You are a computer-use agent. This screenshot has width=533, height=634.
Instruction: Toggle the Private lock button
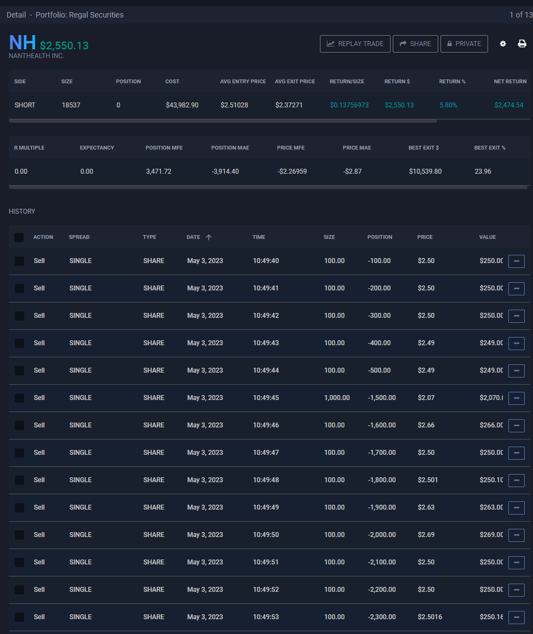[x=464, y=44]
